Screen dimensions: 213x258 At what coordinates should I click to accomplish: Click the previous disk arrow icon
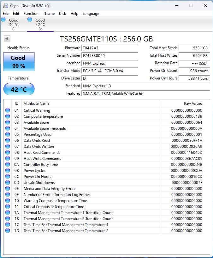pos(7,39)
